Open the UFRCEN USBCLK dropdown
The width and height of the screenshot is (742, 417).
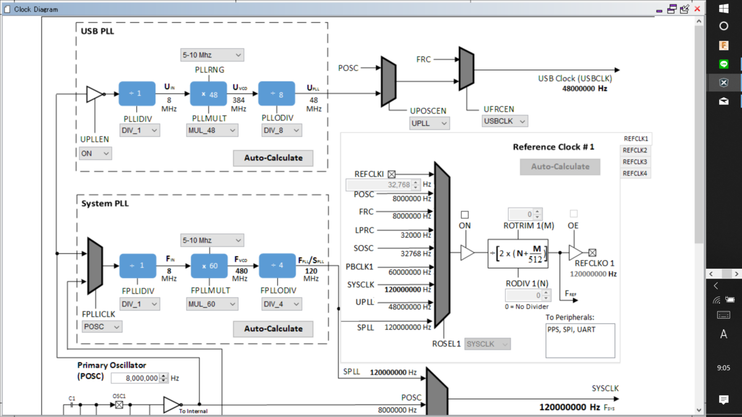(505, 121)
